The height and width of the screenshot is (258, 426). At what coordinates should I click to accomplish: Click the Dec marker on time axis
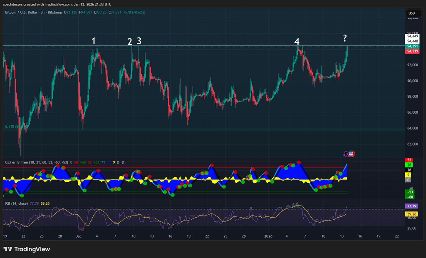[x=78, y=236]
